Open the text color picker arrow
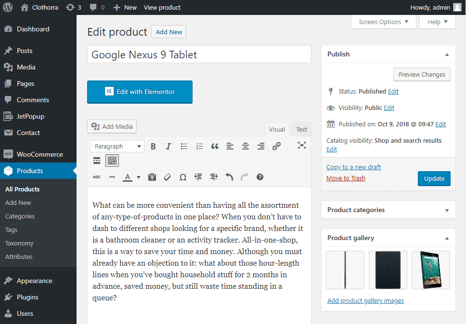Screen dimensions: 466x324 pyautogui.click(x=139, y=177)
